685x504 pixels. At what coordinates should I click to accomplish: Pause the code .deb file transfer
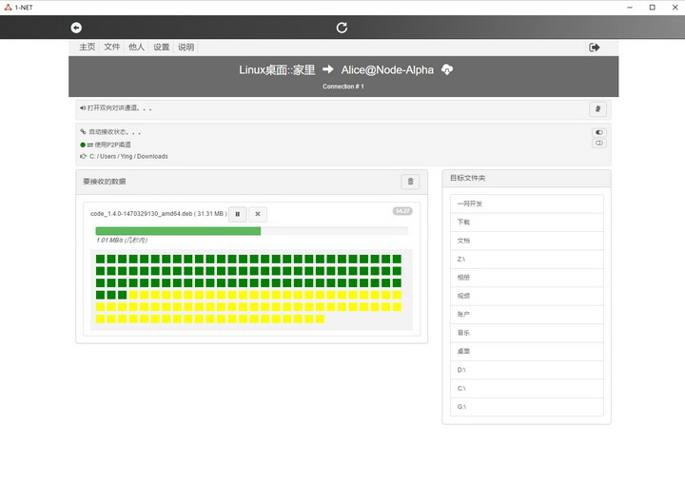[238, 214]
